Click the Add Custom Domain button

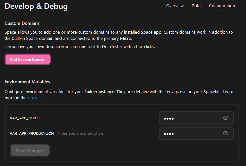pyautogui.click(x=27, y=59)
